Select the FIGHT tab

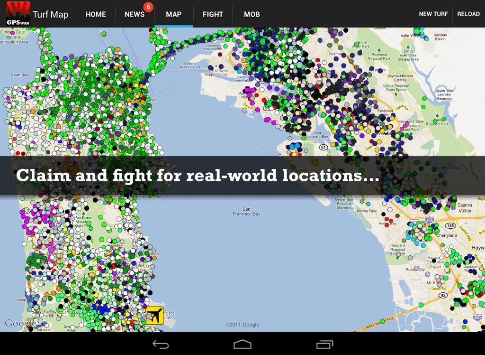(x=213, y=14)
